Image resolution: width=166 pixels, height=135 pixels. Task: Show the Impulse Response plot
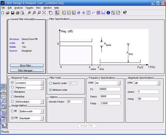[x=88, y=13]
